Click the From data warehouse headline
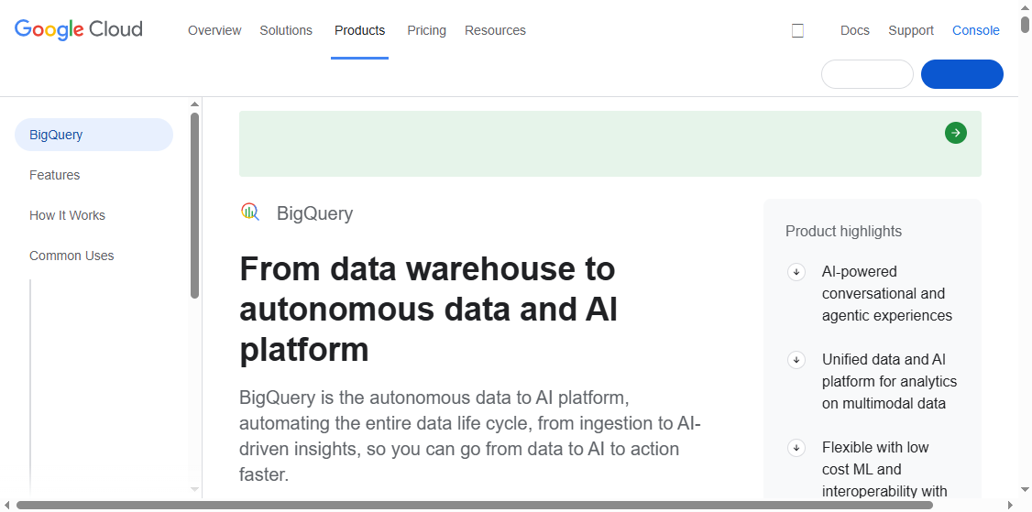The image size is (1032, 512). tap(428, 309)
